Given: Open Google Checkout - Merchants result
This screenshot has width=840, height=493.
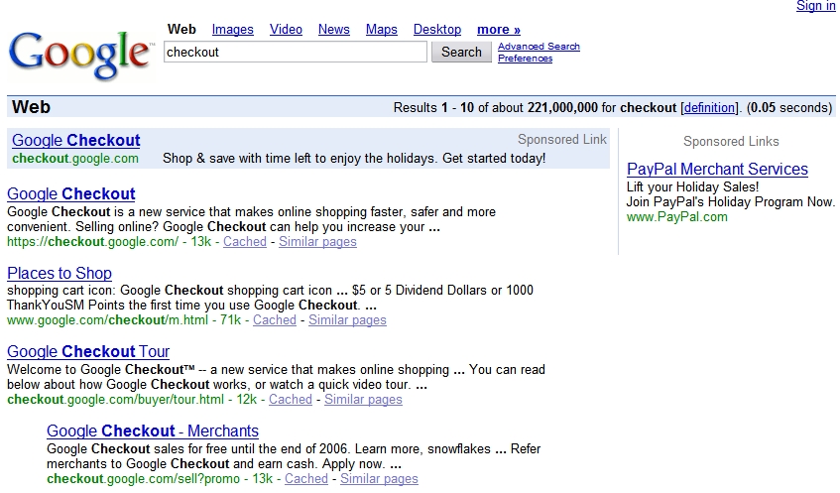Looking at the screenshot, I should click(x=153, y=431).
